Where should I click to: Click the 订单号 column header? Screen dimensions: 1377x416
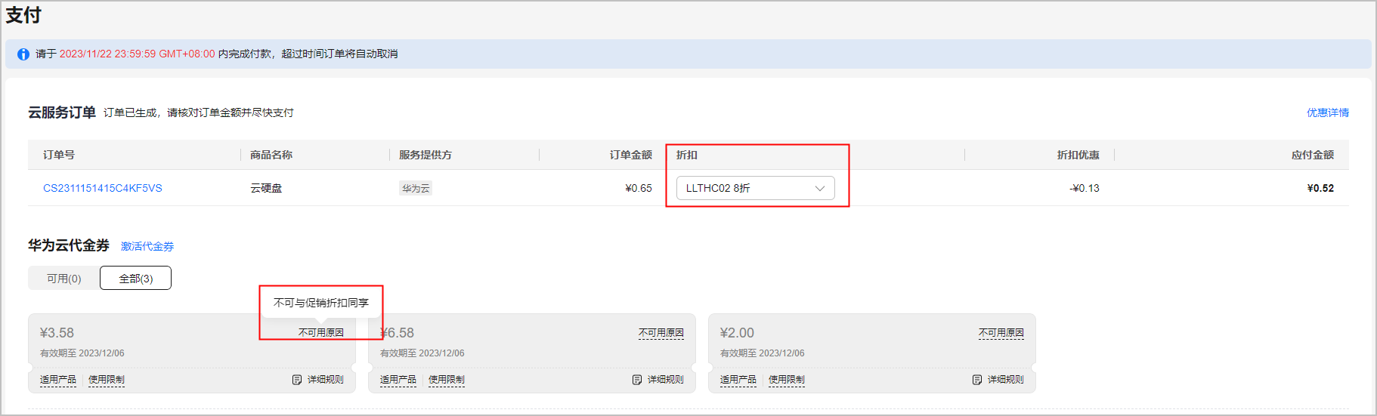tap(59, 155)
